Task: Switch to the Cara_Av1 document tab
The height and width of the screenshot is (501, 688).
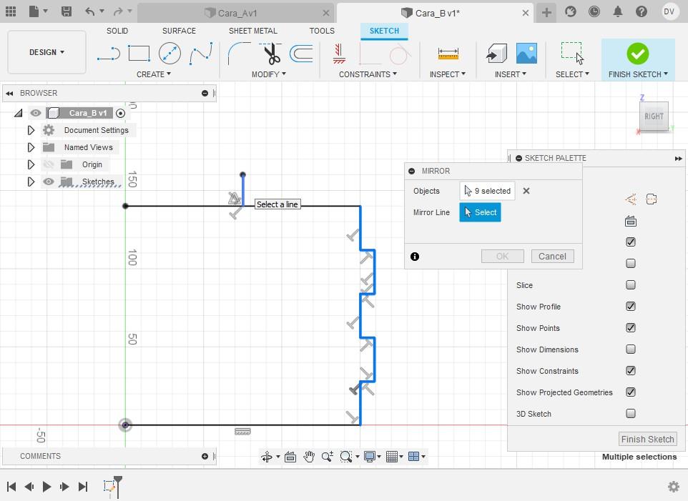Action: coord(235,13)
